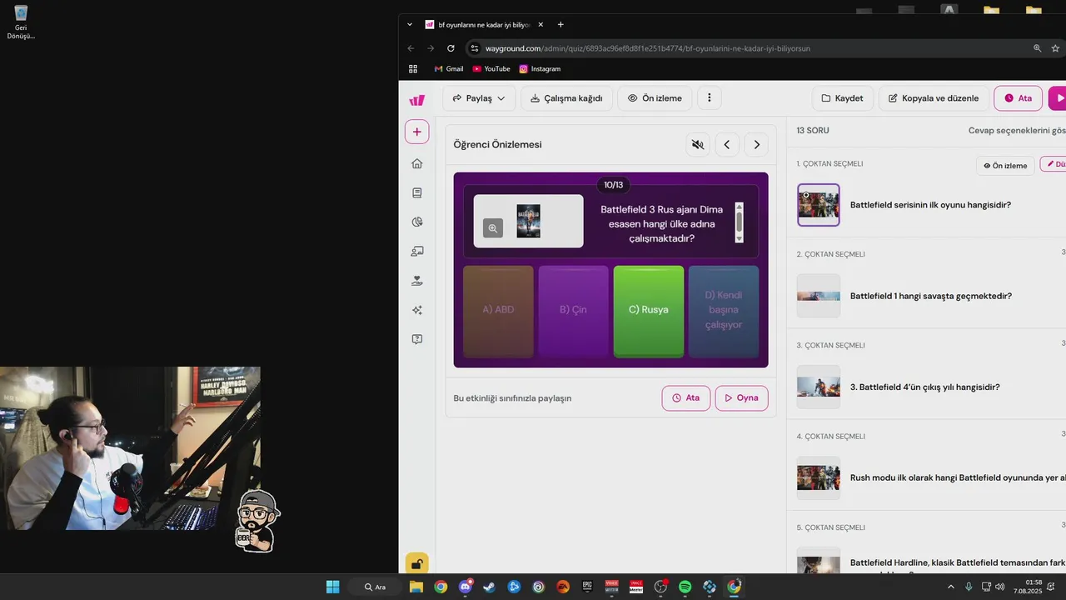Open the apps grid in bookmarks bar

point(413,69)
